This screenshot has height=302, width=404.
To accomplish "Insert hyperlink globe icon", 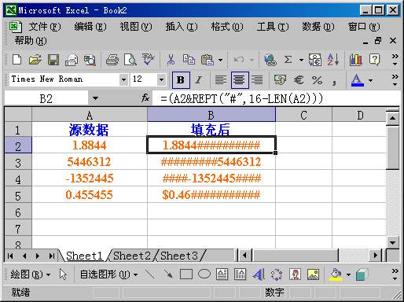I will point(270,60).
